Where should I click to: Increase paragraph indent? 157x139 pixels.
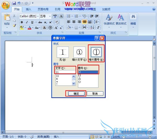97,16
